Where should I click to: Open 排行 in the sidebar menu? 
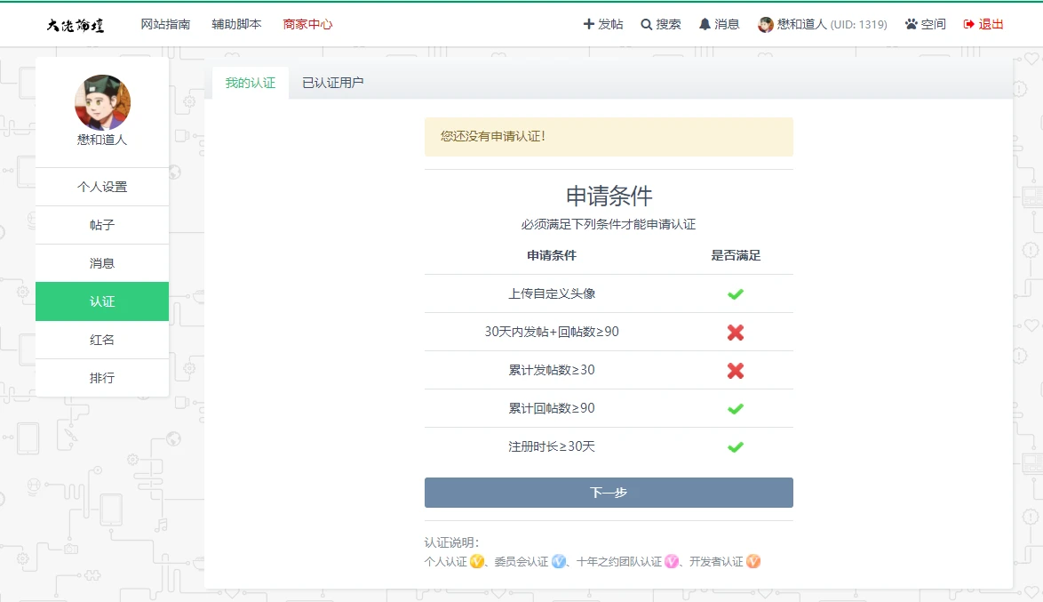102,378
